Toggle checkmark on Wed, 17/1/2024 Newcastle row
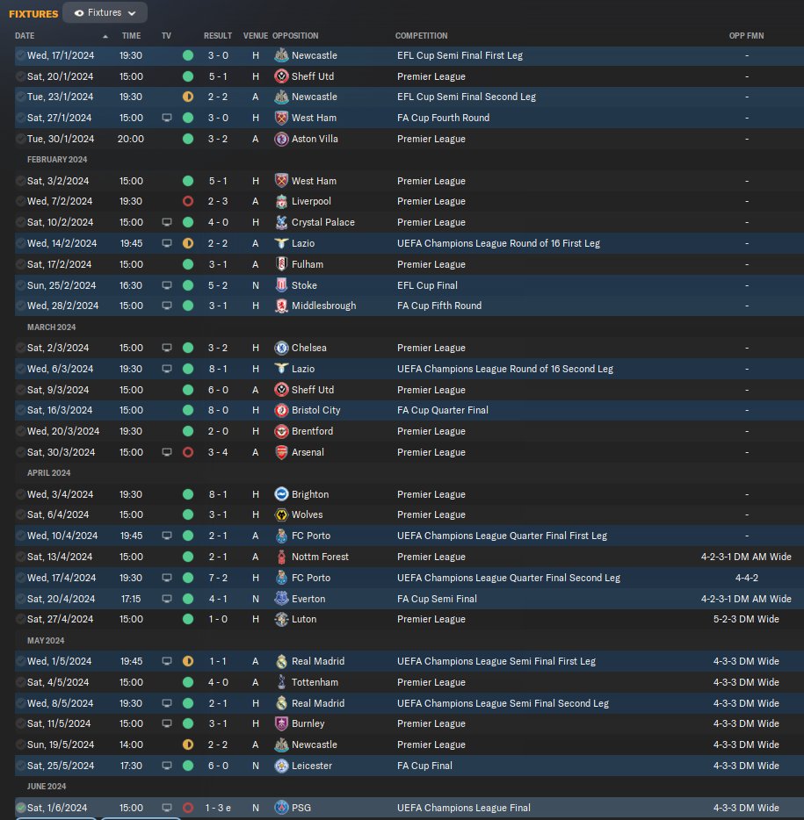The image size is (804, 820). [x=20, y=55]
